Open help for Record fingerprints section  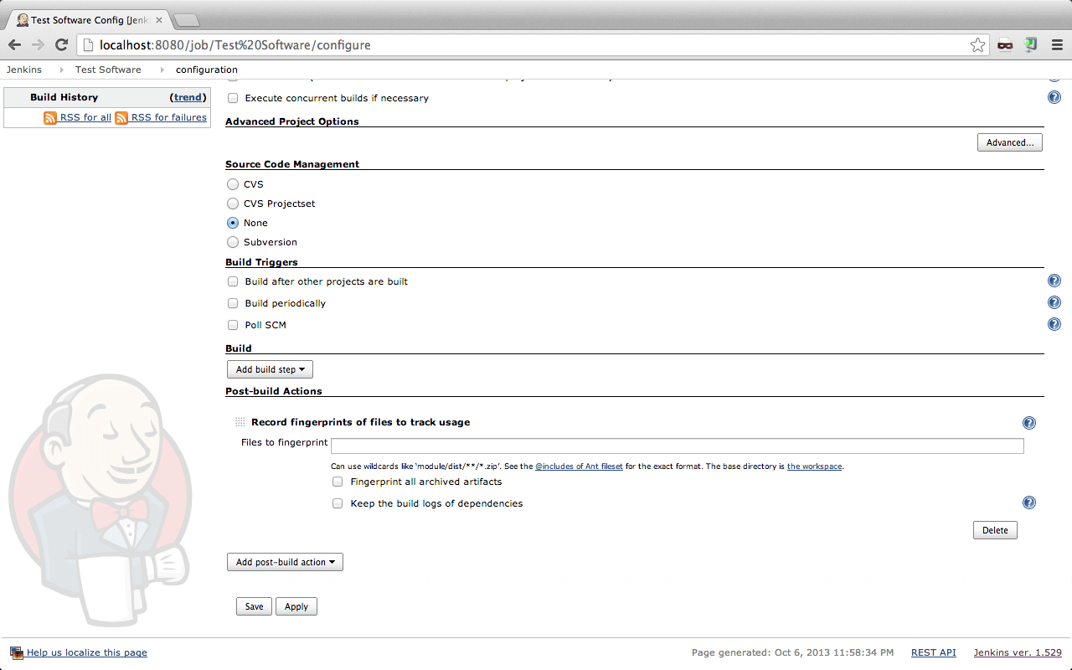coord(1029,423)
